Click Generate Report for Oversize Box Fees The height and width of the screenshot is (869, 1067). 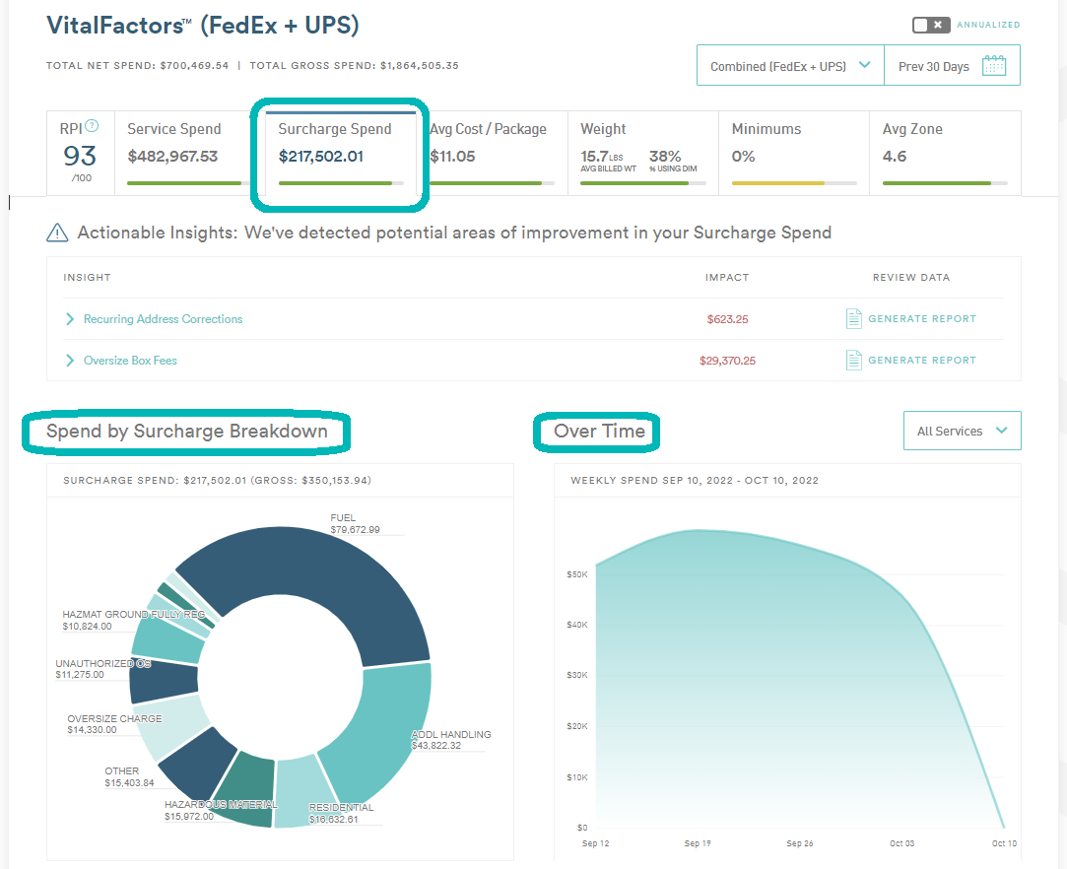click(x=921, y=361)
